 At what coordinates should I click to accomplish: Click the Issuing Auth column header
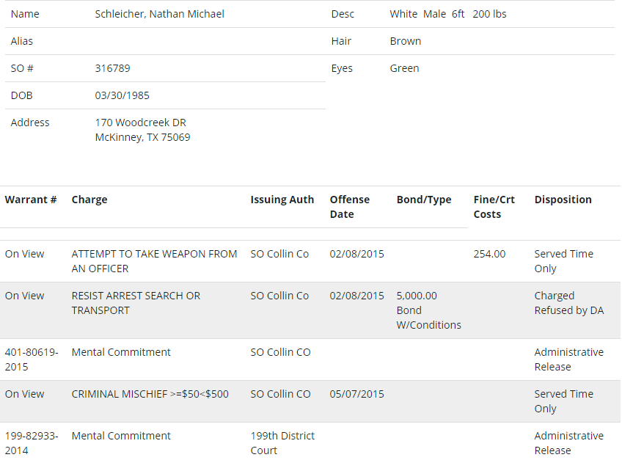coord(282,200)
